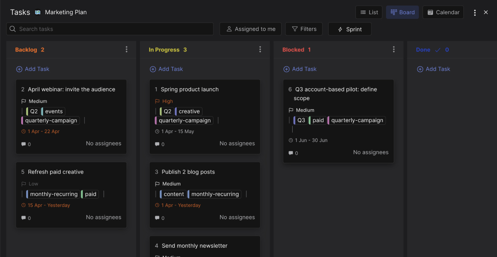
Task: Toggle the Sprint filter
Action: pyautogui.click(x=350, y=29)
